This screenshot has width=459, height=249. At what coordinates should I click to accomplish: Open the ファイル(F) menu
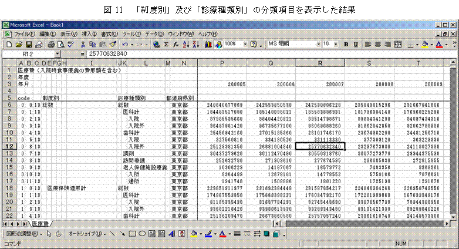tap(24, 34)
